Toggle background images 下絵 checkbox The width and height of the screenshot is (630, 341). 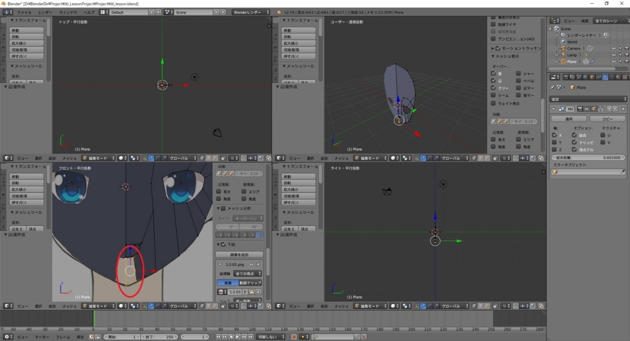coord(223,245)
